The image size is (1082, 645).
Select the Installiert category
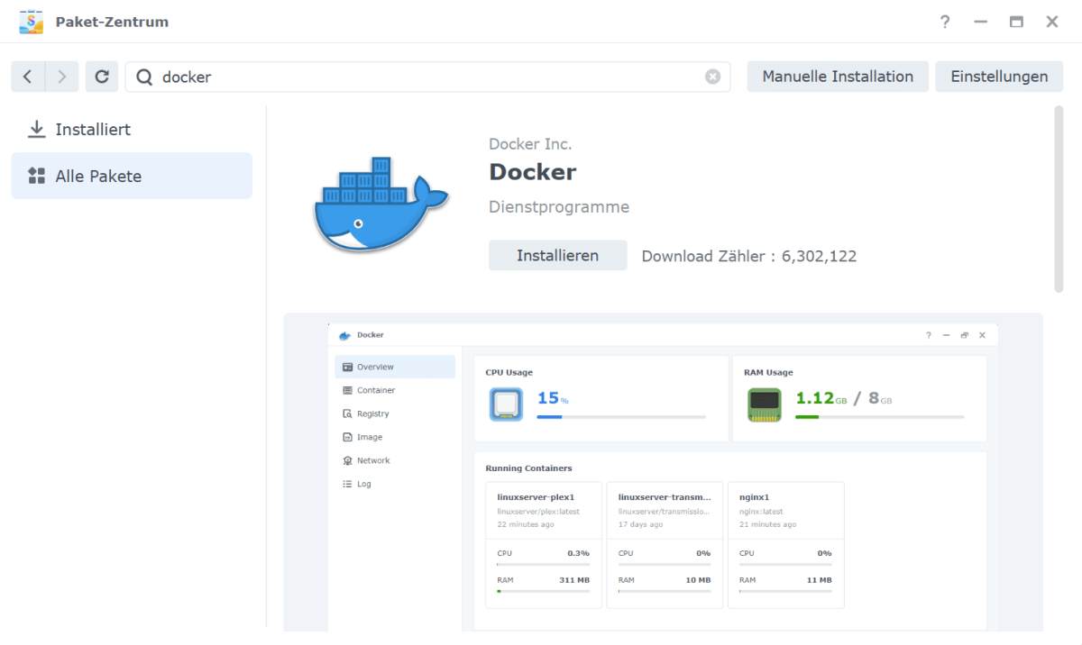point(132,130)
